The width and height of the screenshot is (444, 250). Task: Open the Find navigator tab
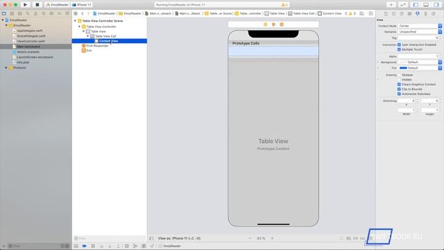pyautogui.click(x=28, y=13)
